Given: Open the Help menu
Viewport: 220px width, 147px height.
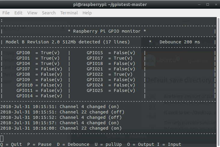Looking at the screenshot, I should tap(87, 13).
